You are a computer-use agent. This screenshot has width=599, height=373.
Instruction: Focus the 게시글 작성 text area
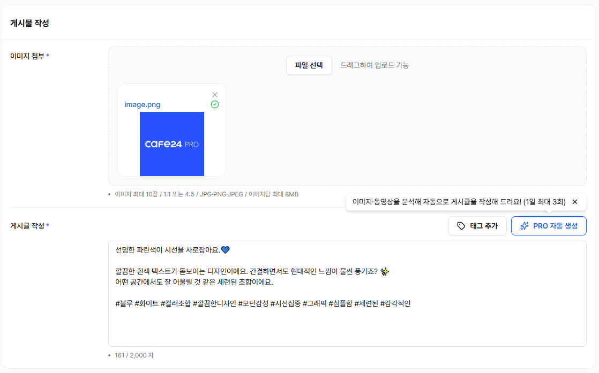(347, 293)
